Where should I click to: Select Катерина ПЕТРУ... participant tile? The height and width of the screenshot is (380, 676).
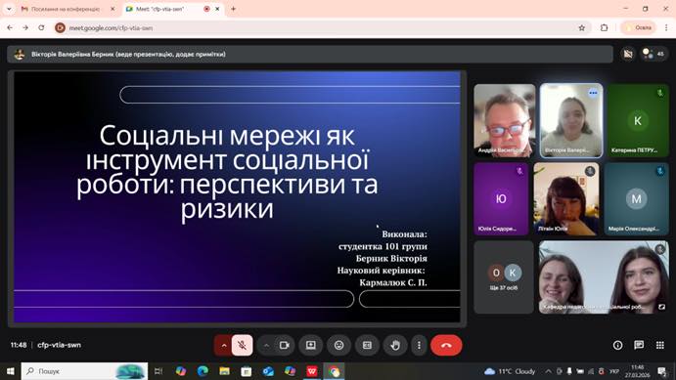point(638,120)
